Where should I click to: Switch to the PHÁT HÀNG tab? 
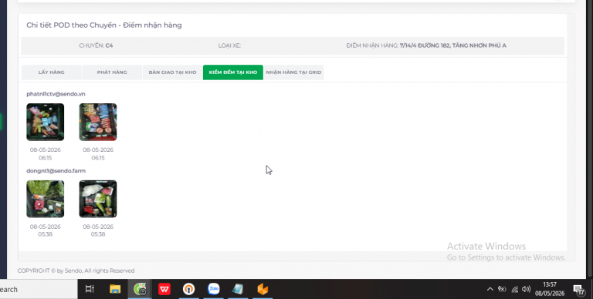click(x=112, y=72)
